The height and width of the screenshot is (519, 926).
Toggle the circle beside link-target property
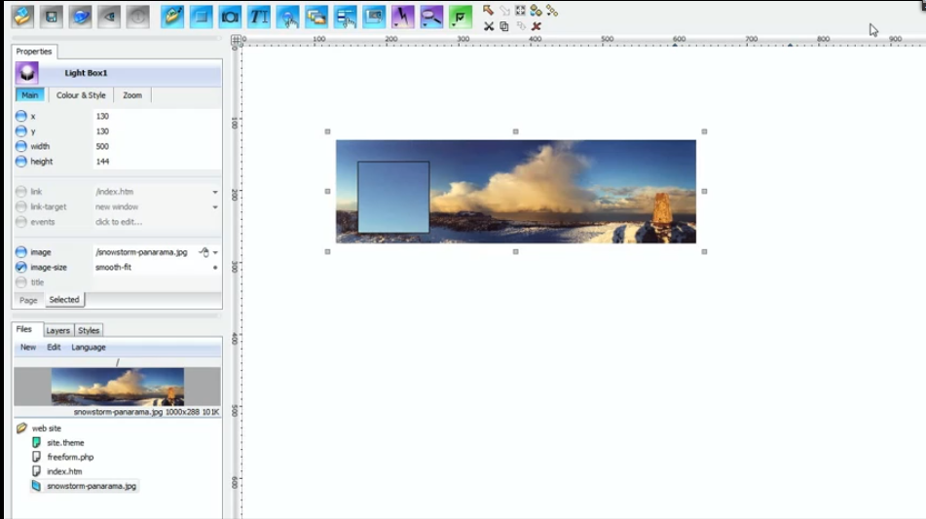point(21,206)
